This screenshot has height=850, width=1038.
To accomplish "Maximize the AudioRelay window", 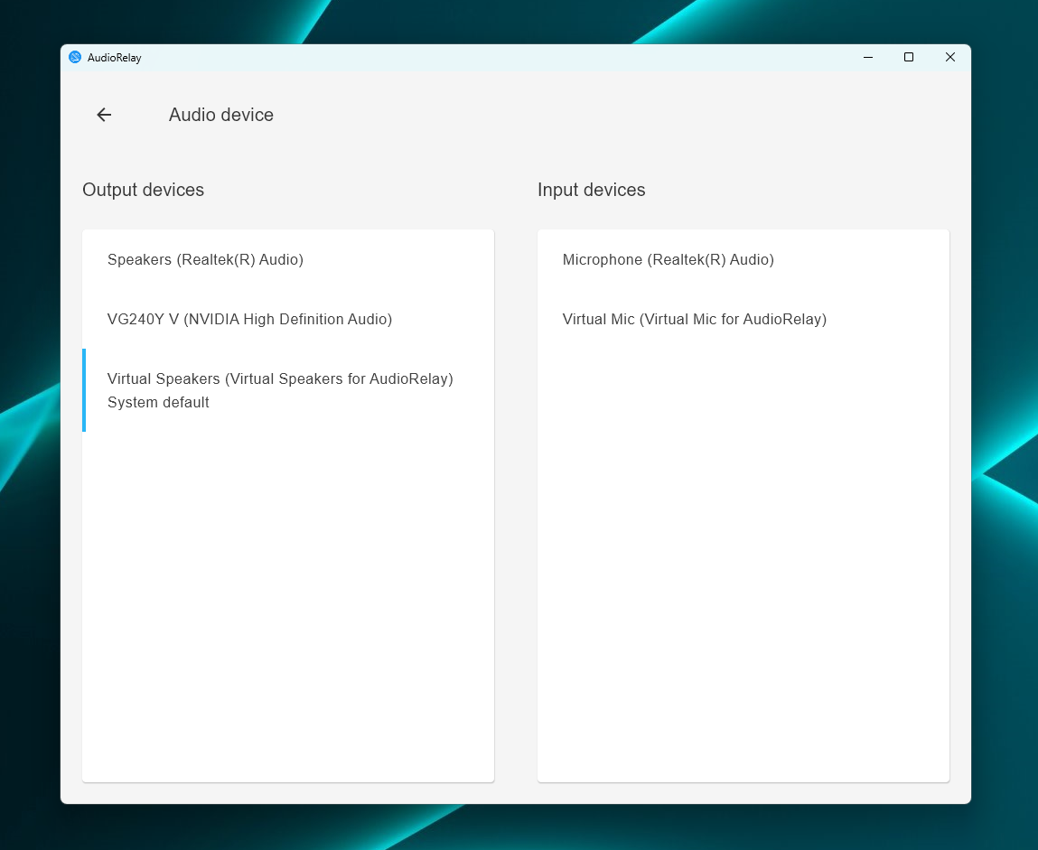I will pyautogui.click(x=909, y=58).
